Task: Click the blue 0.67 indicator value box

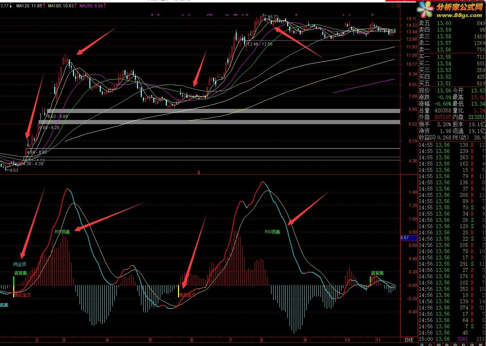Action: coord(408,238)
